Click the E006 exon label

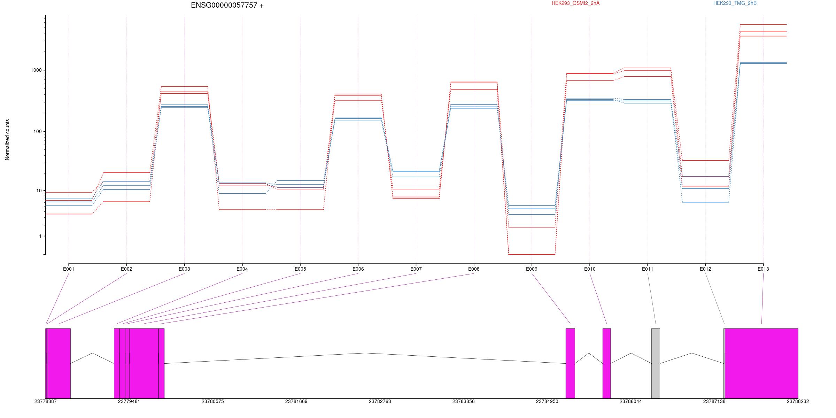(358, 269)
